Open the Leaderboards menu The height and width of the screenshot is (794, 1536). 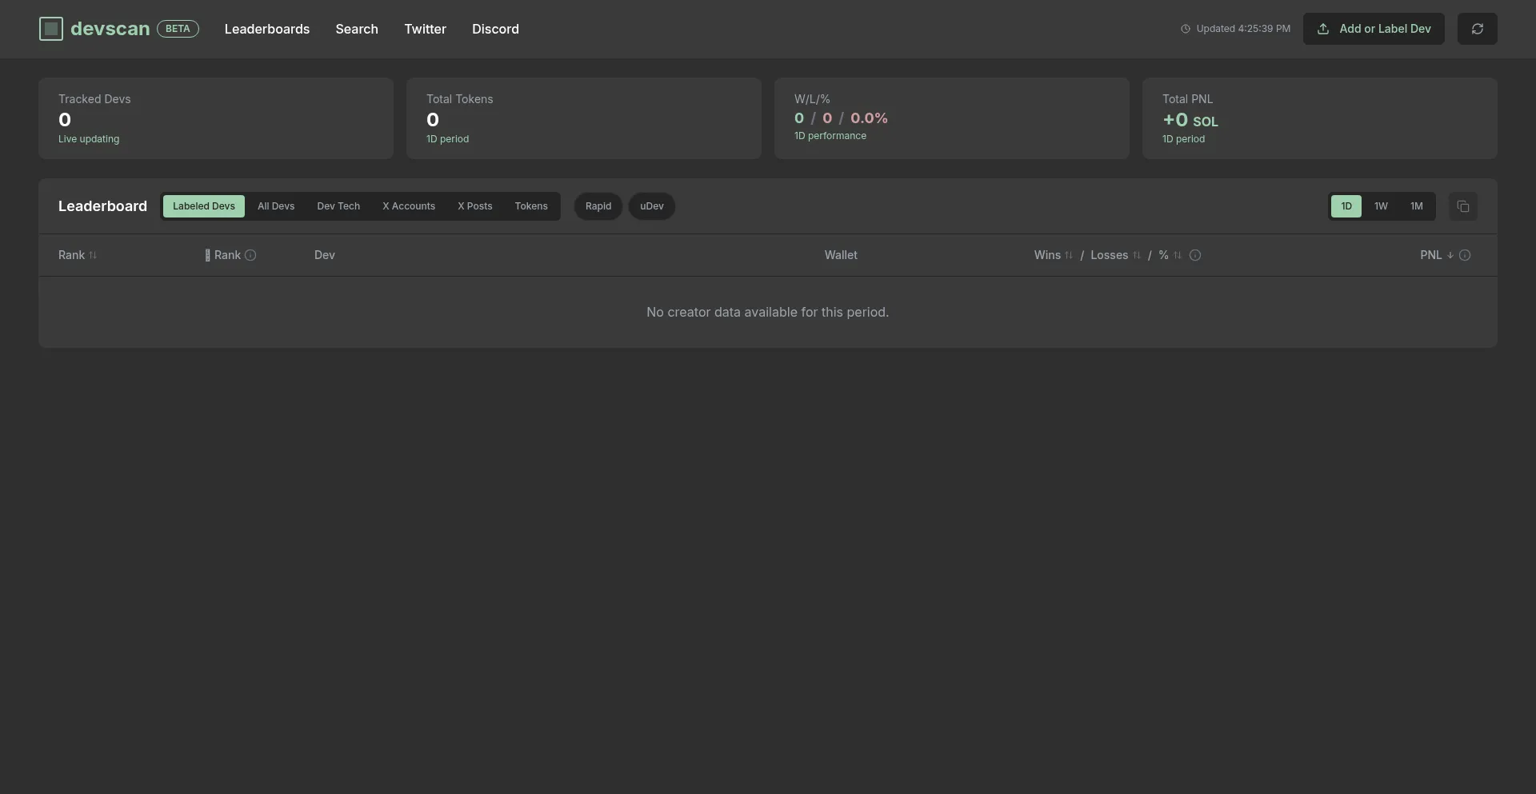(266, 29)
